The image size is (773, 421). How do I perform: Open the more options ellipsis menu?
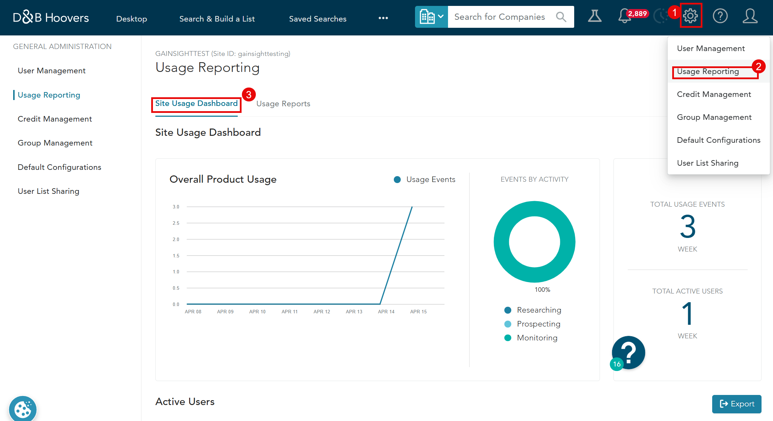click(383, 18)
